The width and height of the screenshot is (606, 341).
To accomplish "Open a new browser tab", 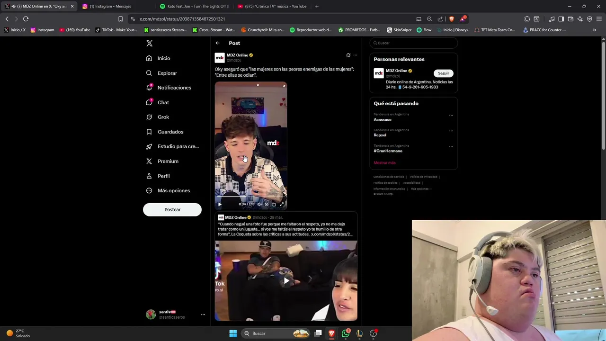I will tap(317, 6).
